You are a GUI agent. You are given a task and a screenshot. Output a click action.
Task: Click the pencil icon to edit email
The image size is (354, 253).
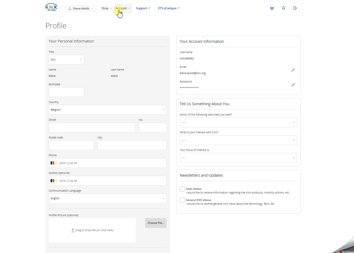click(x=293, y=70)
